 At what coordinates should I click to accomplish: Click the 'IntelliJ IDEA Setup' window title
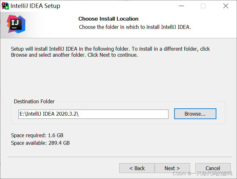(35, 6)
